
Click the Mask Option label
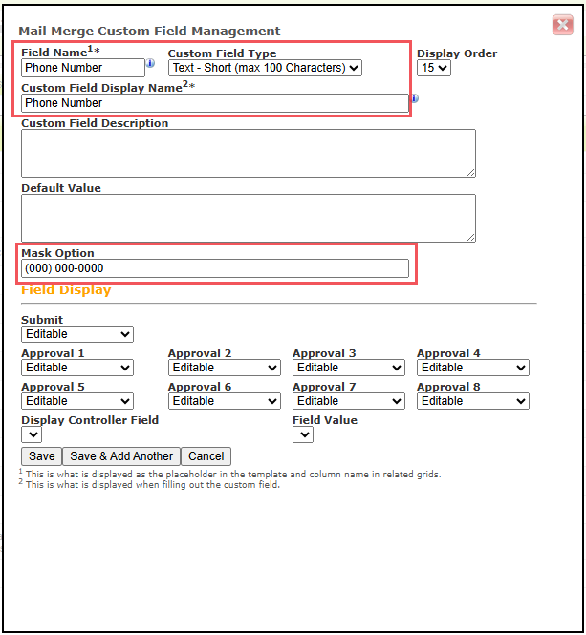[57, 253]
